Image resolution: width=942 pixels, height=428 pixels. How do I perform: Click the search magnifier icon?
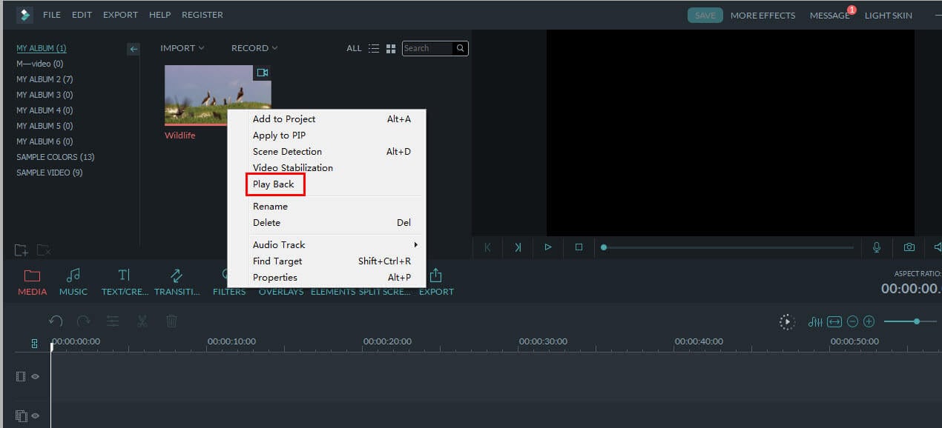[461, 48]
